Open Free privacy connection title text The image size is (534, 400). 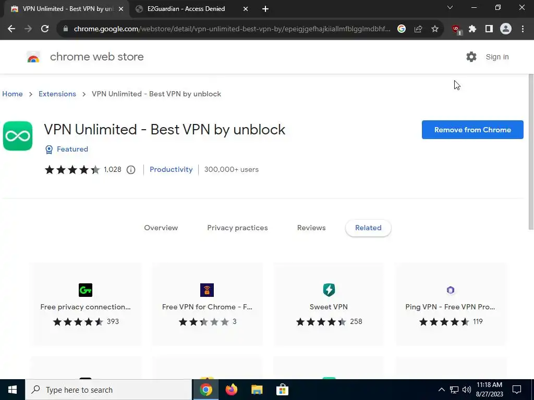(x=86, y=307)
